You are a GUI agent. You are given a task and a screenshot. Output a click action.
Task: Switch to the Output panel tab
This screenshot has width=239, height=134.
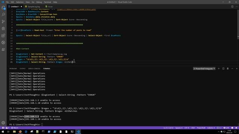coord(22,68)
